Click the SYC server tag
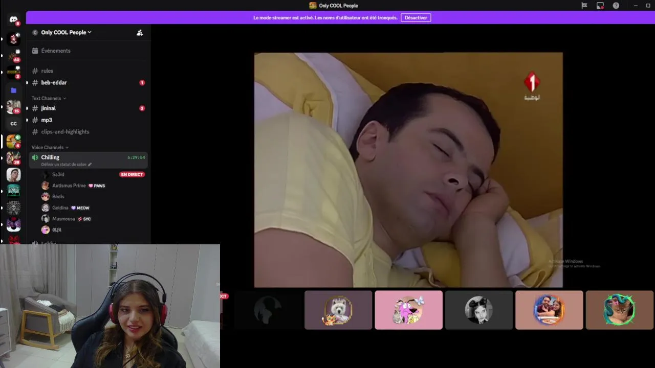Image resolution: width=655 pixels, height=368 pixels. point(84,219)
